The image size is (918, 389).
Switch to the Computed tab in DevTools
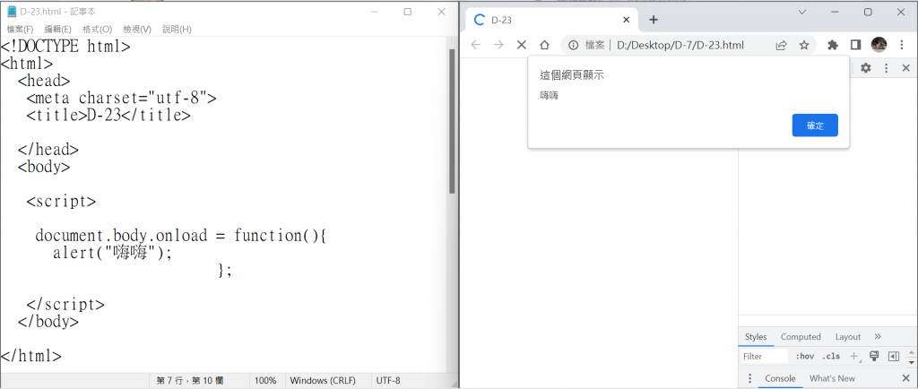(x=801, y=337)
